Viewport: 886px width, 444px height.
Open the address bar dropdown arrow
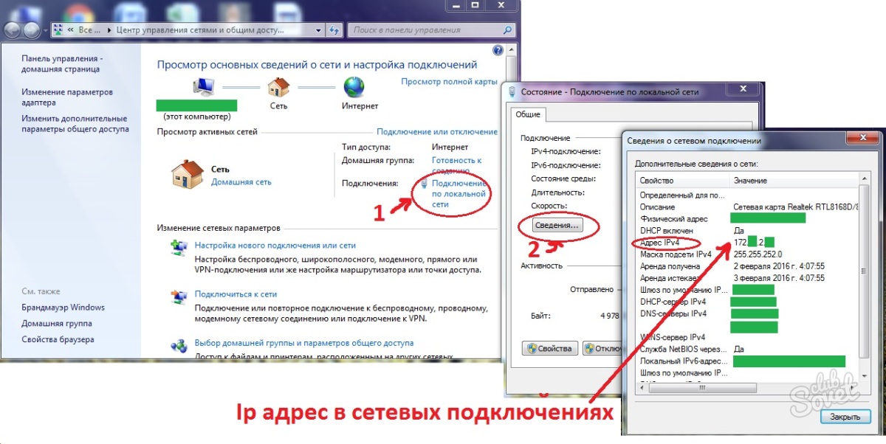pyautogui.click(x=318, y=30)
